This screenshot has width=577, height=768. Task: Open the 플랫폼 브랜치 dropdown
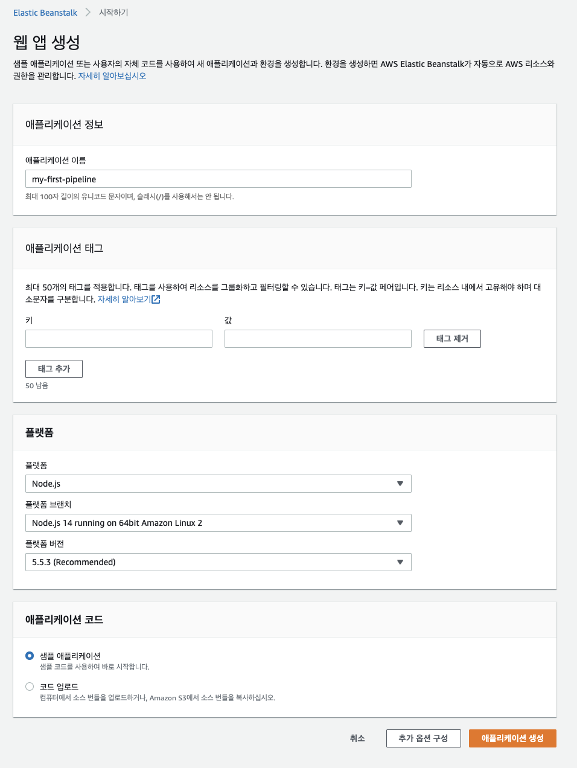[x=218, y=523]
